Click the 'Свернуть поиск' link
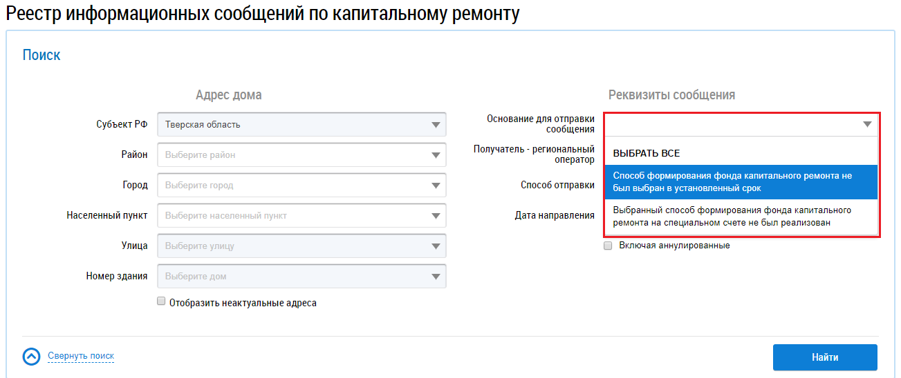Image resolution: width=901 pixels, height=378 pixels. (81, 356)
